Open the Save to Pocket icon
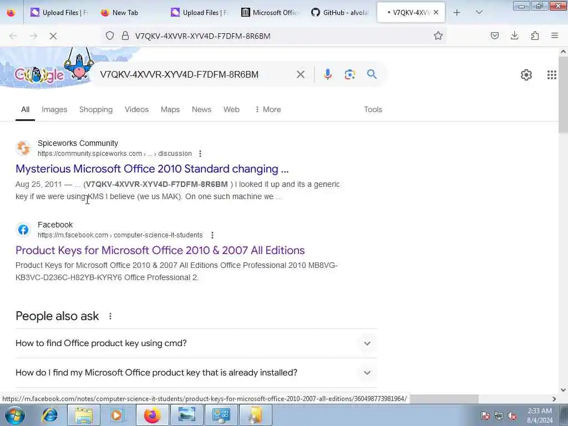Viewport: 568px width, 426px height. coord(494,35)
